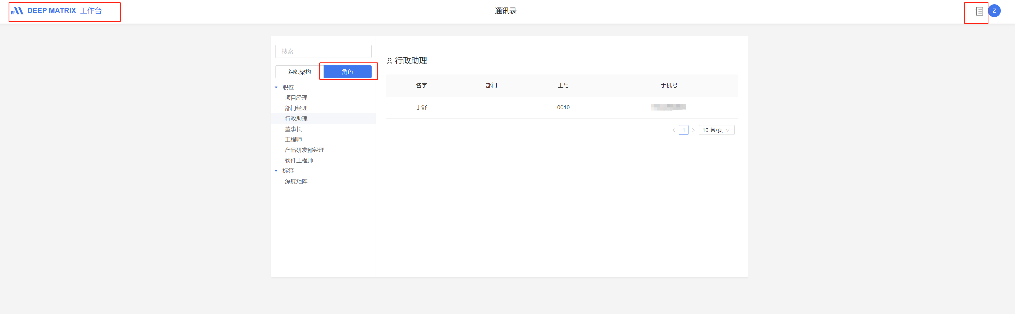The image size is (1015, 314).
Task: Switch to the 组织架构 tab
Action: point(299,72)
